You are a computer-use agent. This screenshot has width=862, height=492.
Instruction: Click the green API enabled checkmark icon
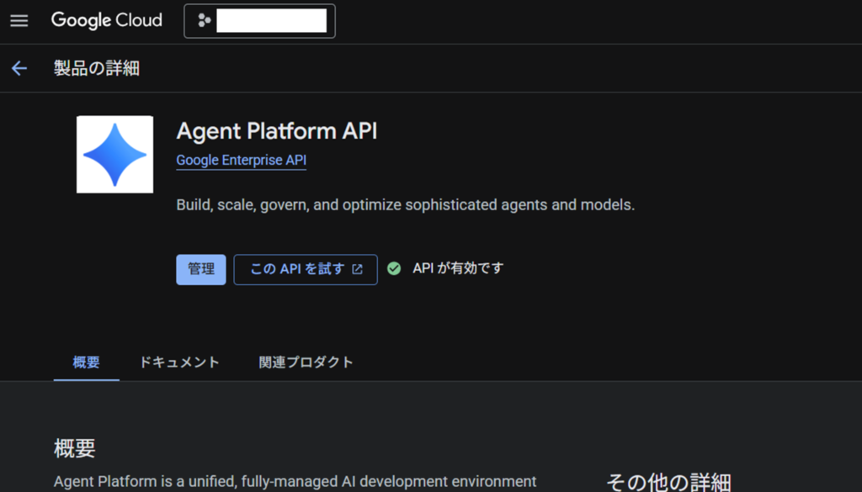[394, 268]
